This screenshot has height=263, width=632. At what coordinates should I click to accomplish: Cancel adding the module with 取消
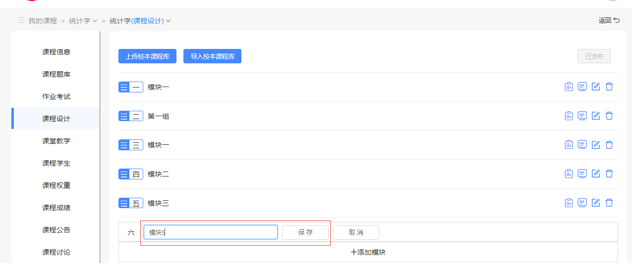coord(356,232)
